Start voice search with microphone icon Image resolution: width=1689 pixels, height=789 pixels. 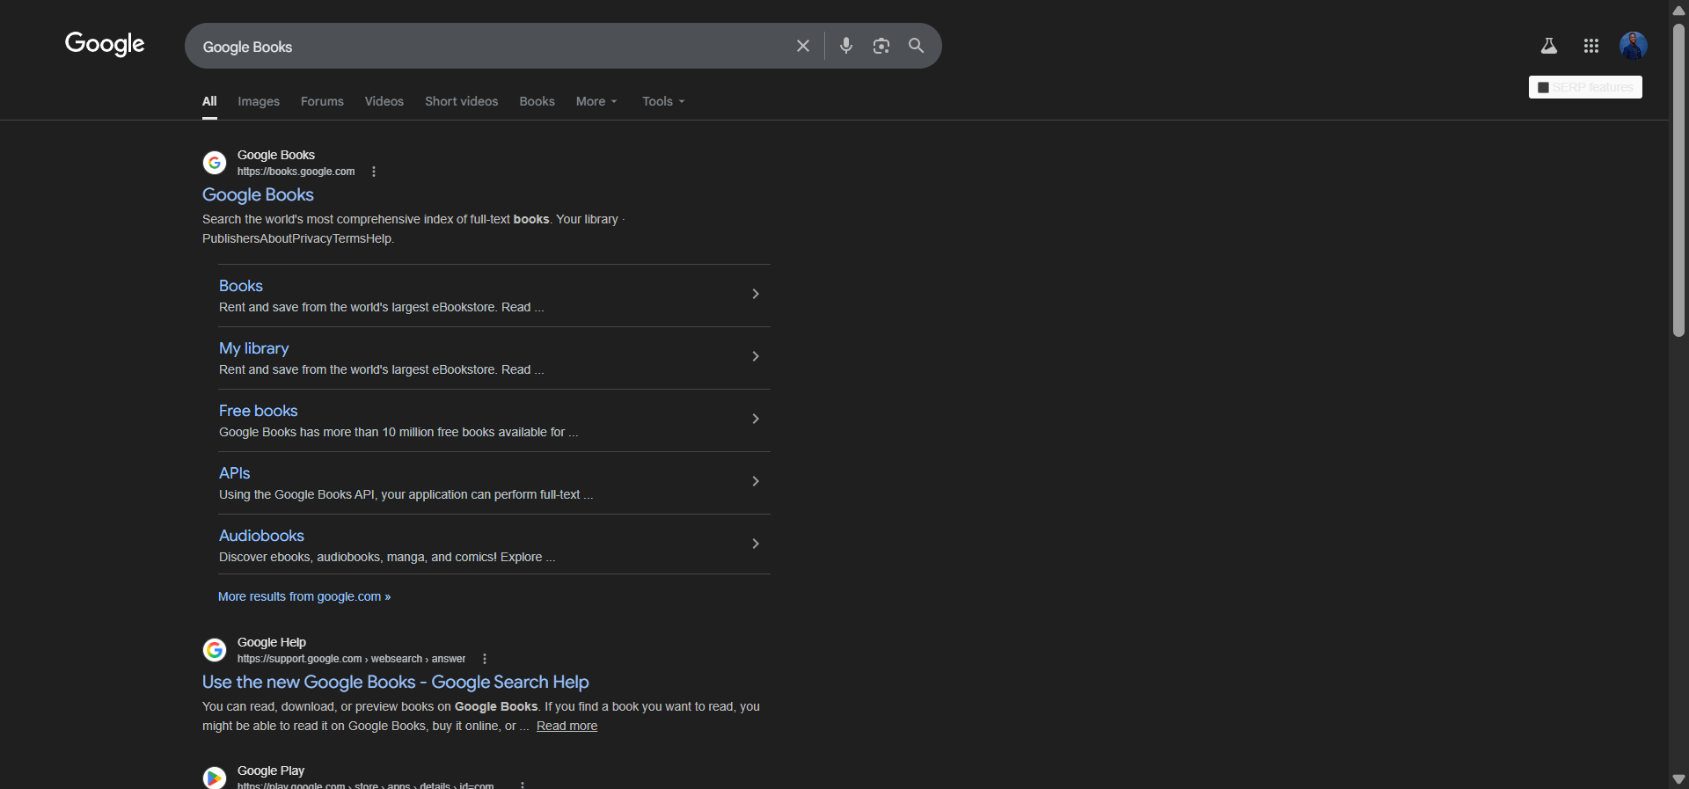click(x=846, y=46)
